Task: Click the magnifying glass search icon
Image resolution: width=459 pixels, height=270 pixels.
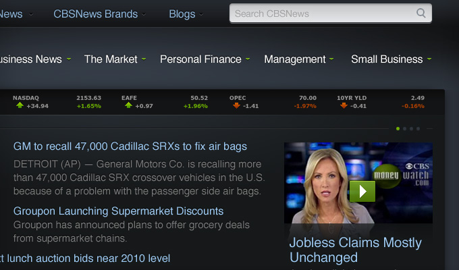Action: coord(421,13)
